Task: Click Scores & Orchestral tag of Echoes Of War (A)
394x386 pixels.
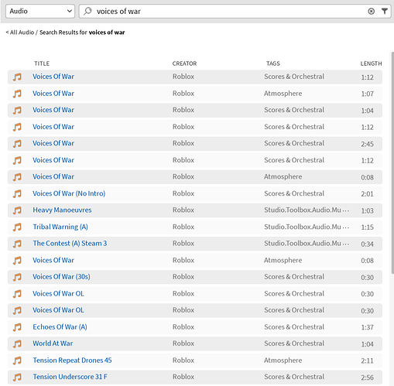Action: pyautogui.click(x=294, y=327)
